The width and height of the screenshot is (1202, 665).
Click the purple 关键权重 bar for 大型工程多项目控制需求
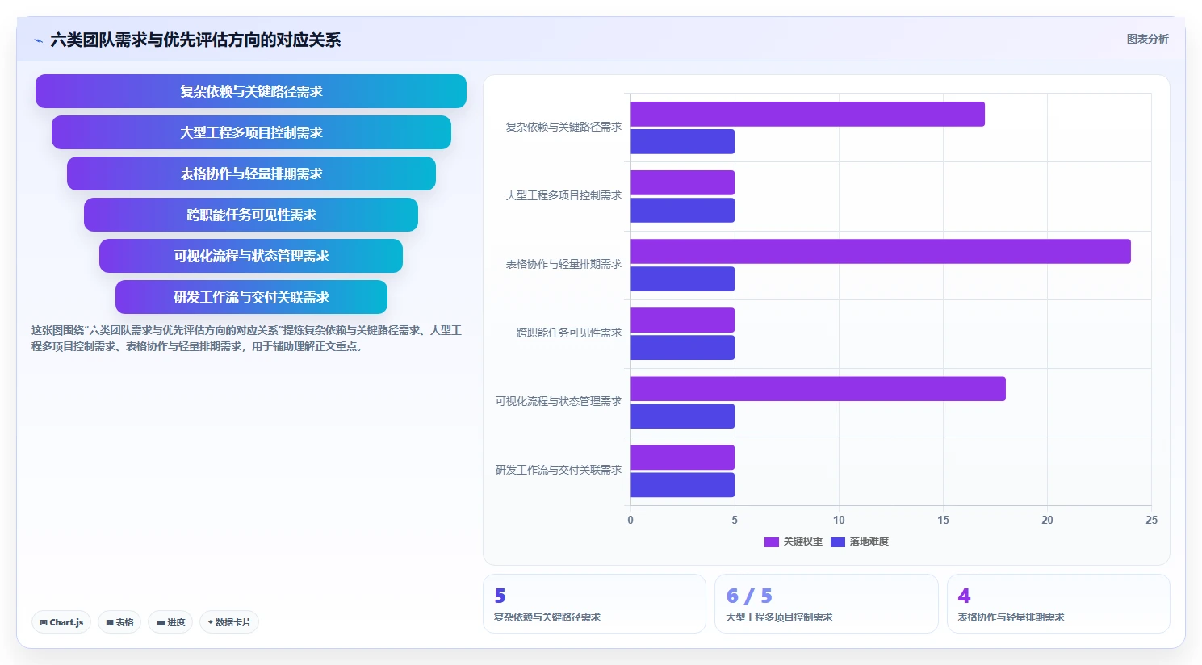[682, 182]
